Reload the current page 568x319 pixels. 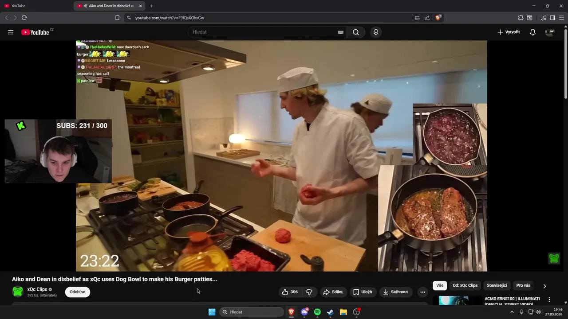point(24,18)
